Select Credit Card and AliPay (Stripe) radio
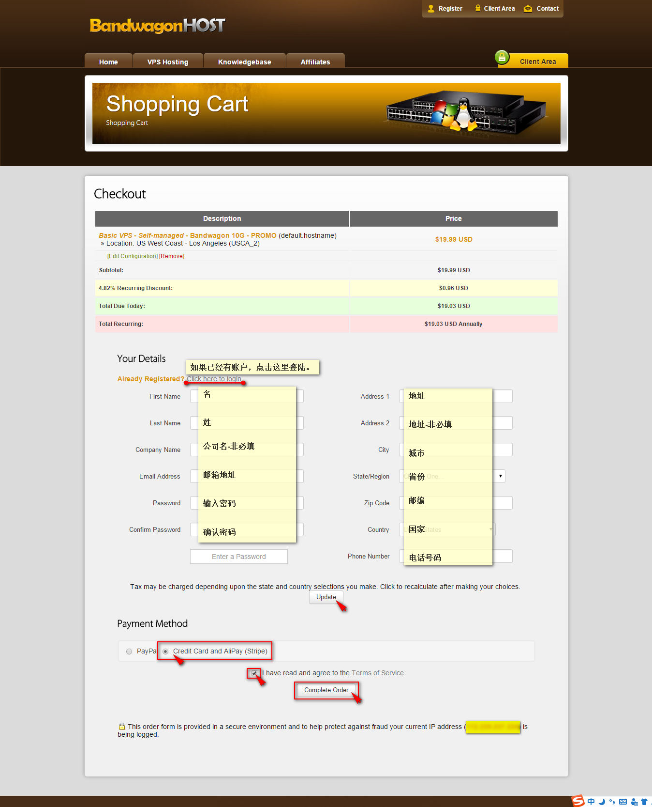The image size is (652, 807). pyautogui.click(x=165, y=652)
